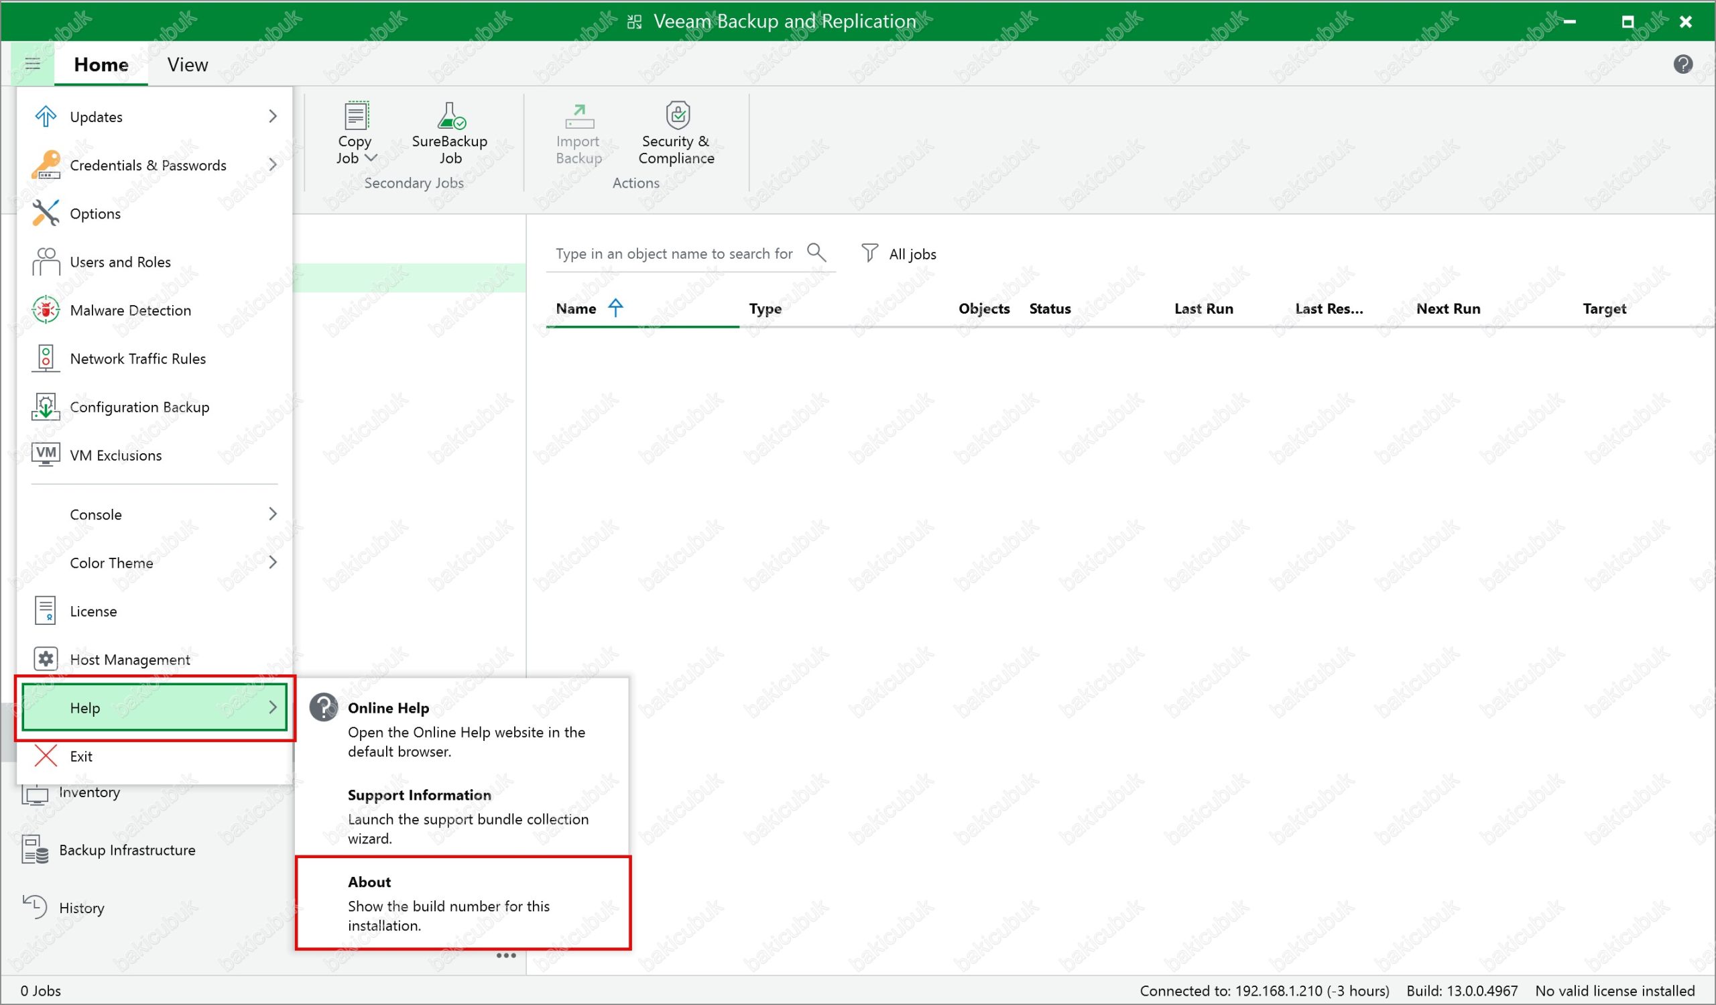
Task: Open Configuration Backup menu entry
Action: click(155, 406)
